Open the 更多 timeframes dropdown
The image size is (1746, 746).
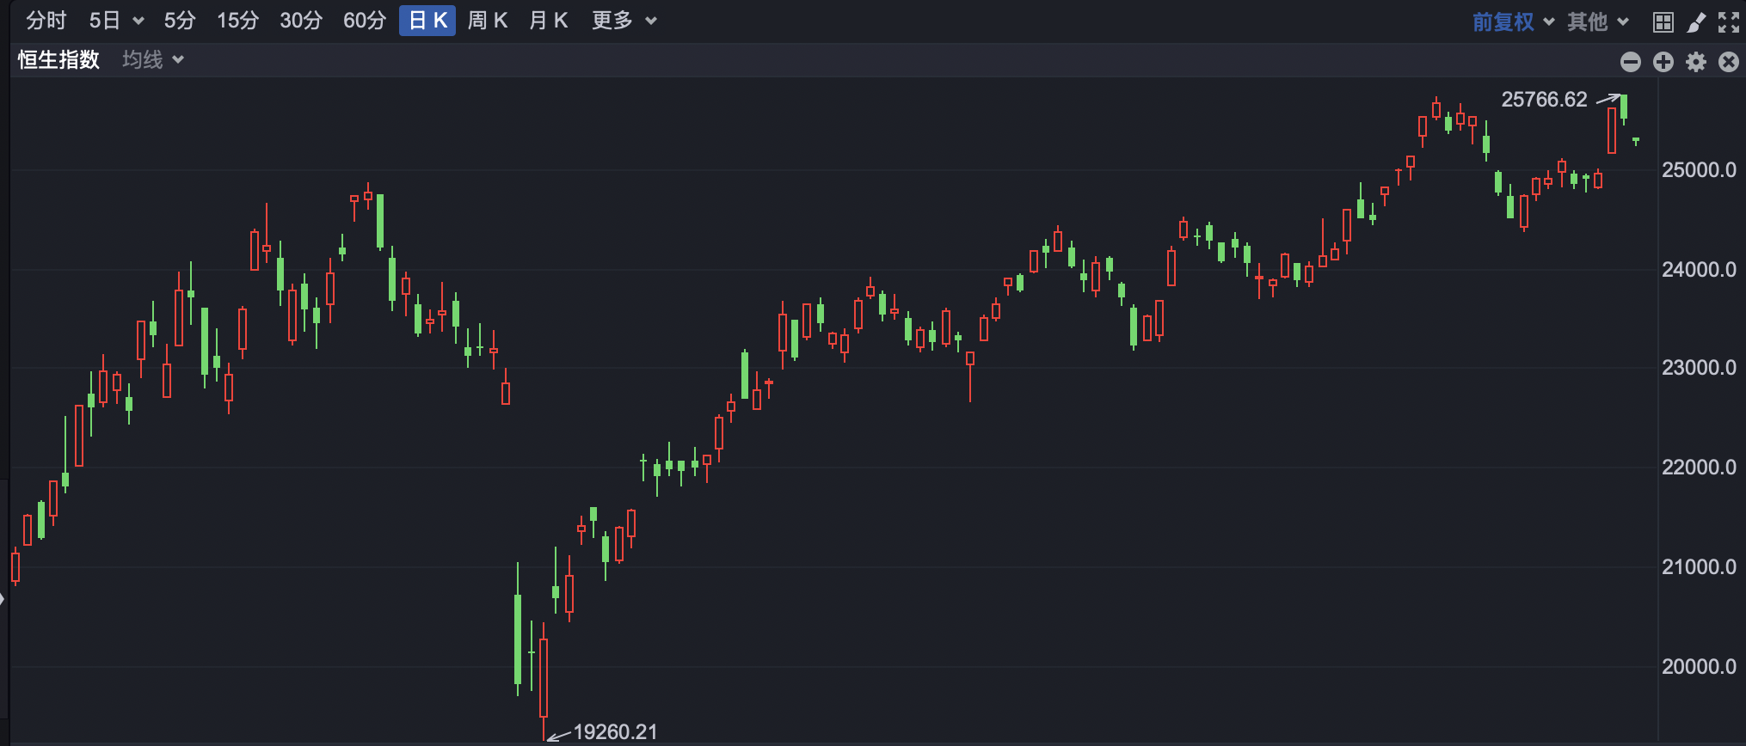pyautogui.click(x=624, y=21)
